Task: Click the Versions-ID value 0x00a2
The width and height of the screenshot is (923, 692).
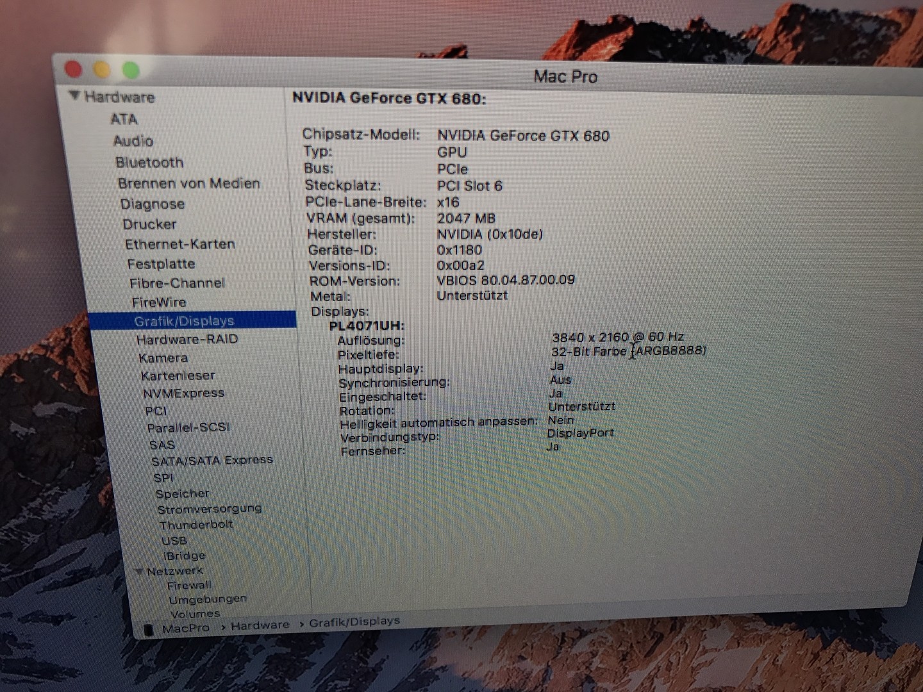Action: pos(460,265)
